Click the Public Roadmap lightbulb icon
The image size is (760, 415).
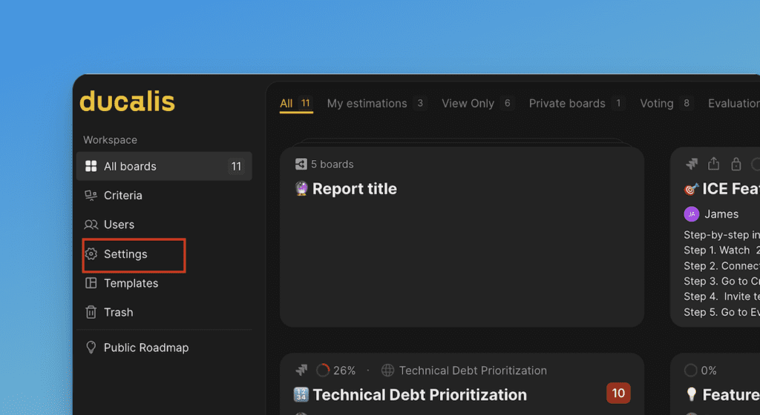(x=91, y=348)
